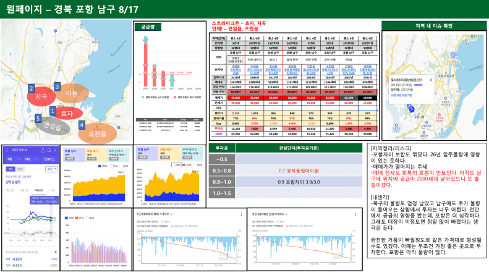
Task: Click the 공급량 green header label
Action: [x=148, y=27]
